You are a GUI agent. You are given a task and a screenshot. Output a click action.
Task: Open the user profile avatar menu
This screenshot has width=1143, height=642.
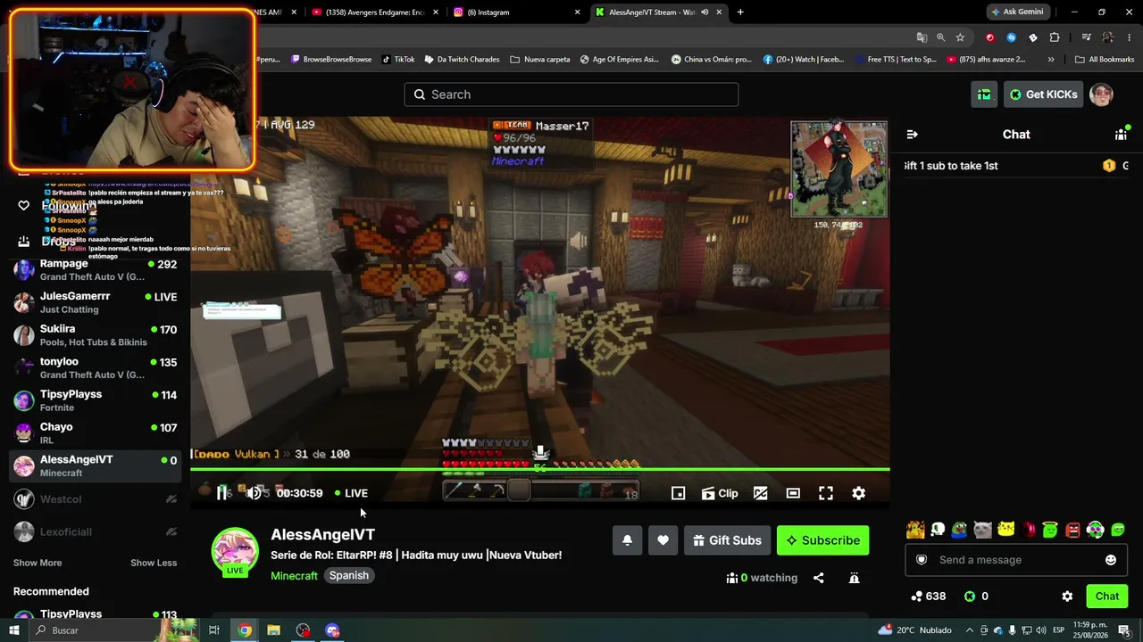(x=1101, y=95)
